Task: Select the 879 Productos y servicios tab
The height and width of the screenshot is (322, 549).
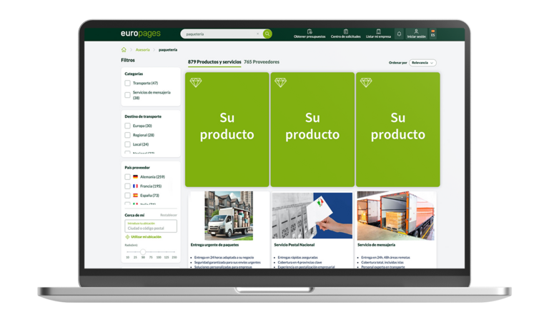Action: click(x=214, y=62)
